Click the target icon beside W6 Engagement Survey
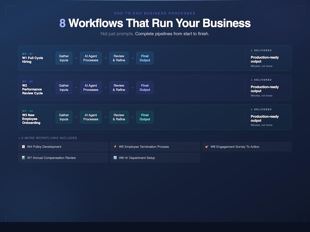The height and width of the screenshot is (232, 310). pos(207,147)
